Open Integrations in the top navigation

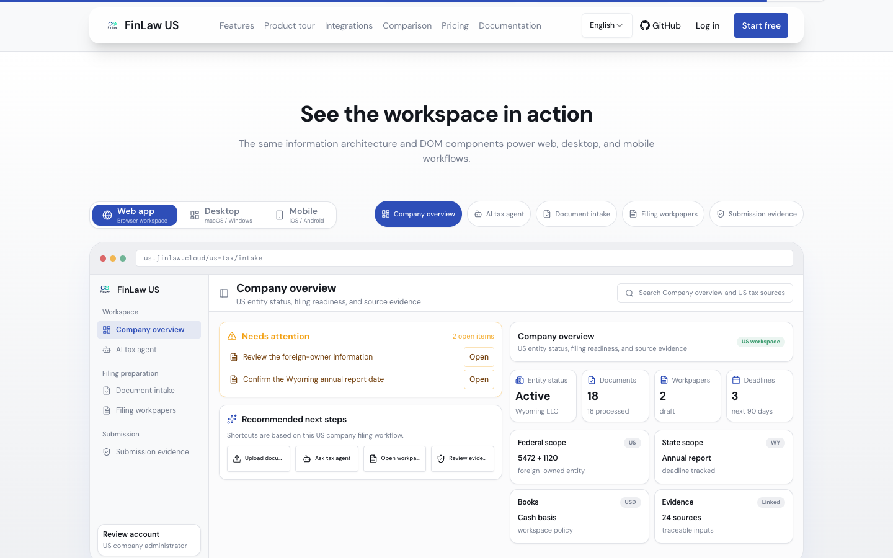coord(349,25)
